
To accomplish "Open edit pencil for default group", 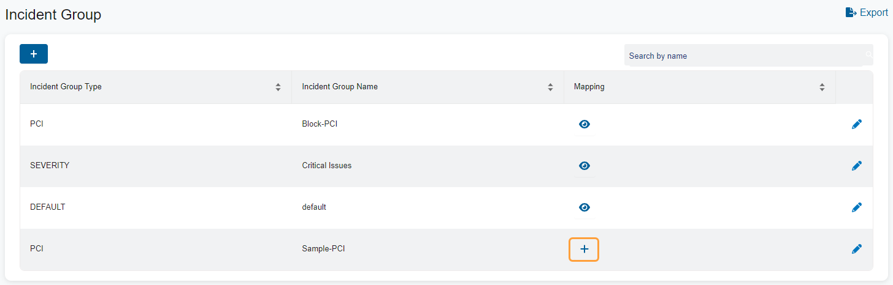I will click(x=857, y=207).
